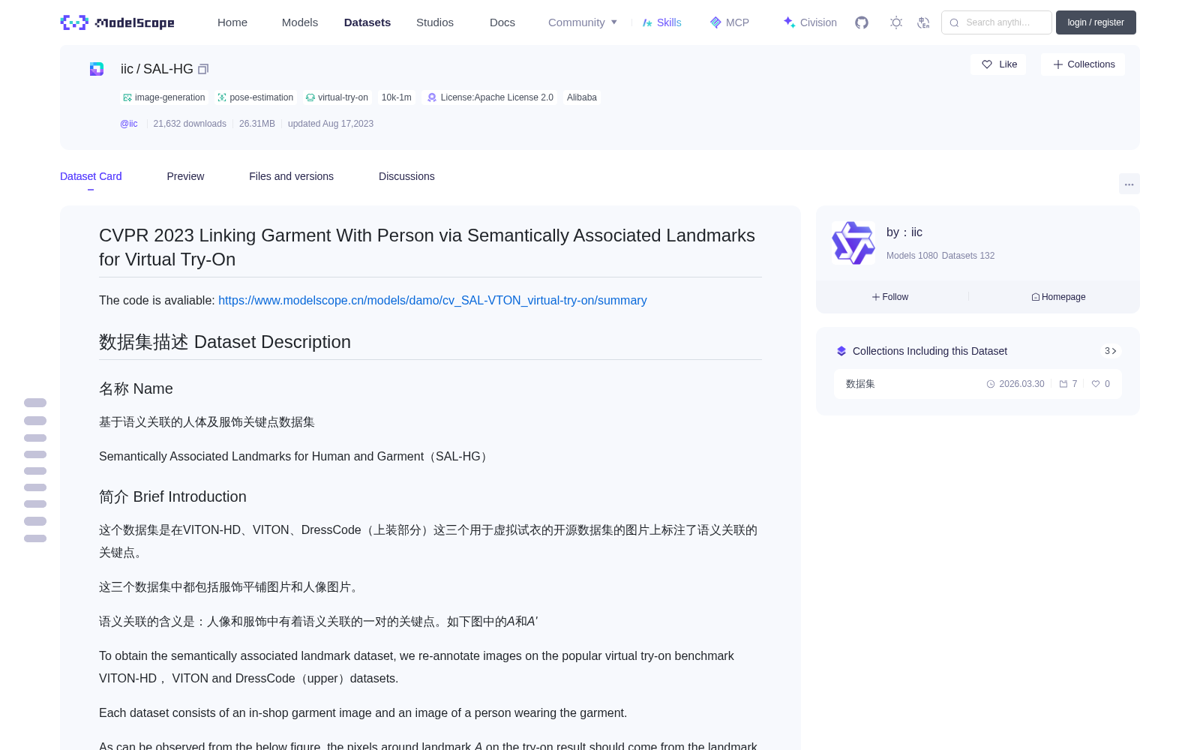
Task: Open the SAL-VTON model code link
Action: pyautogui.click(x=433, y=300)
